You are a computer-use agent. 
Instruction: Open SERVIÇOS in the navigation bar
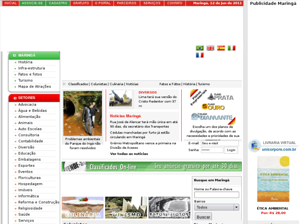(152, 3)
